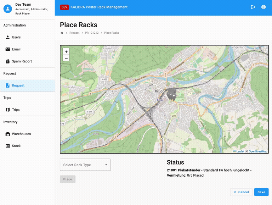This screenshot has width=272, height=205.
Task: Open the Users menu item
Action: click(27, 37)
